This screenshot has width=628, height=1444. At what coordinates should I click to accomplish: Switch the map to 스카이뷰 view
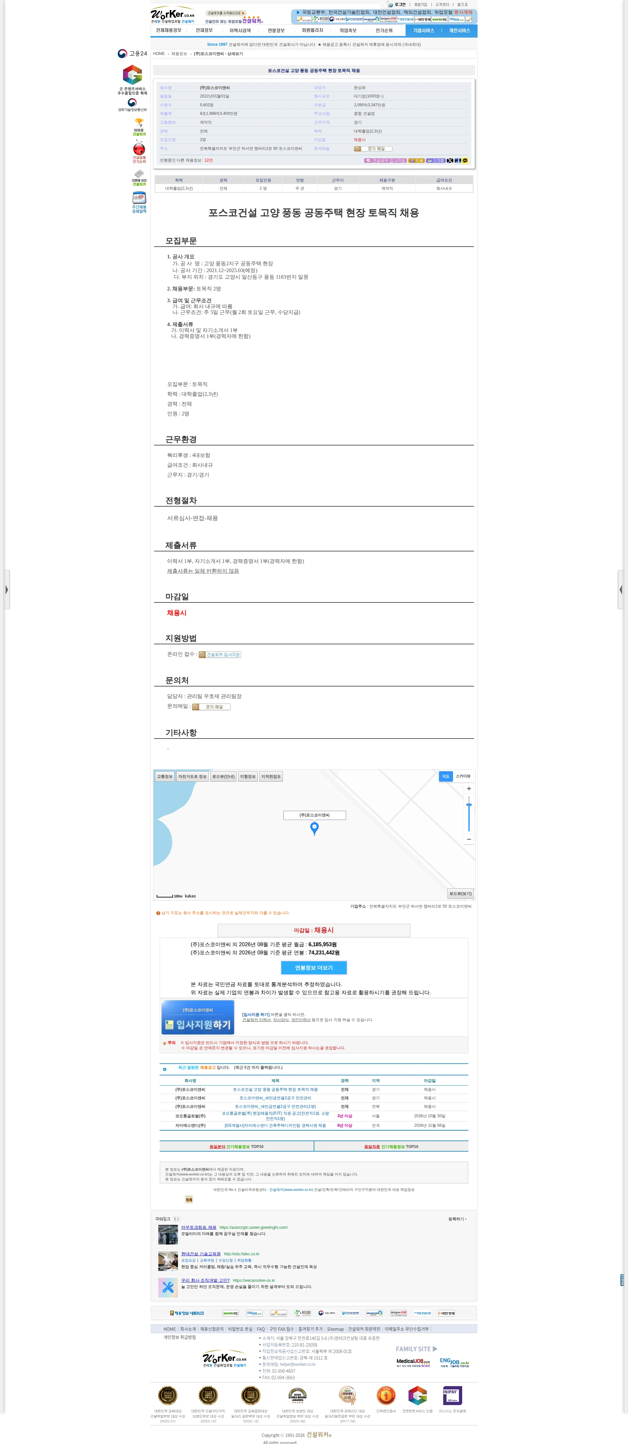tap(463, 776)
